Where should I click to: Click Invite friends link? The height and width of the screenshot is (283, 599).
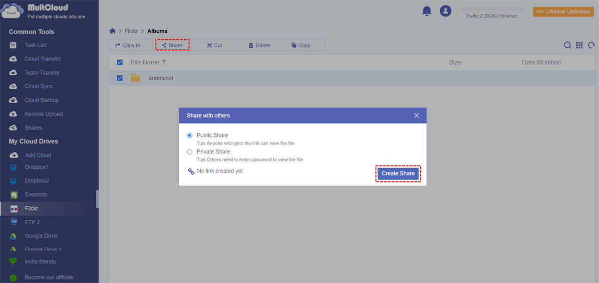click(40, 262)
